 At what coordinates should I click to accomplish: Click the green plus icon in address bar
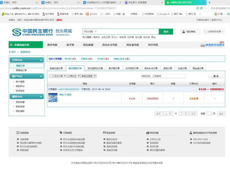[198, 8]
